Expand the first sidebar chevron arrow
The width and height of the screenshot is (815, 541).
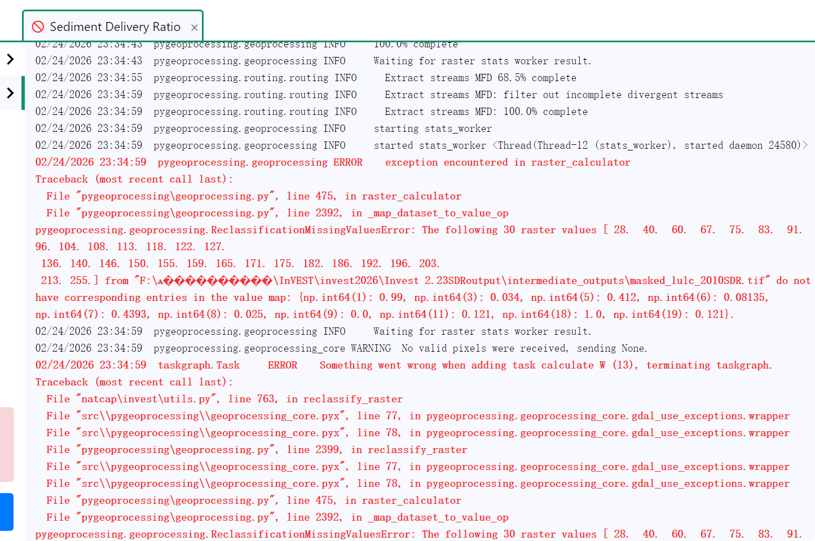pyautogui.click(x=10, y=59)
